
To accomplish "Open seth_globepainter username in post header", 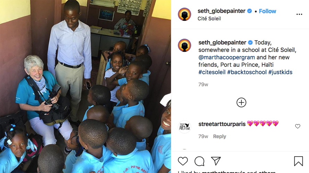I will click(221, 11).
